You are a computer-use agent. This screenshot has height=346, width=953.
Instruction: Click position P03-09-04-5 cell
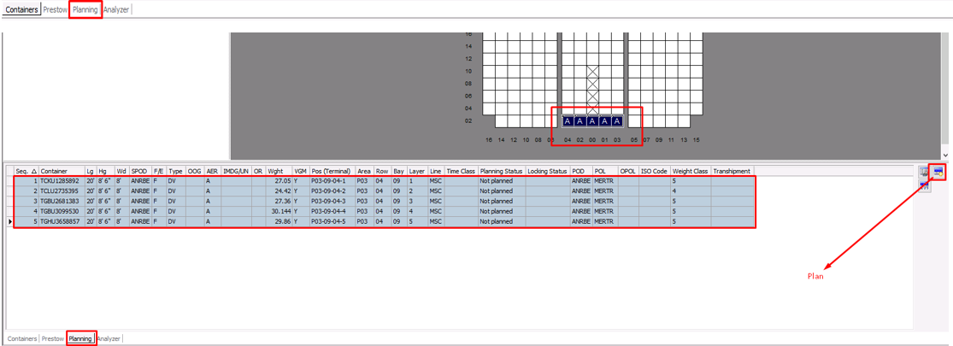[332, 221]
